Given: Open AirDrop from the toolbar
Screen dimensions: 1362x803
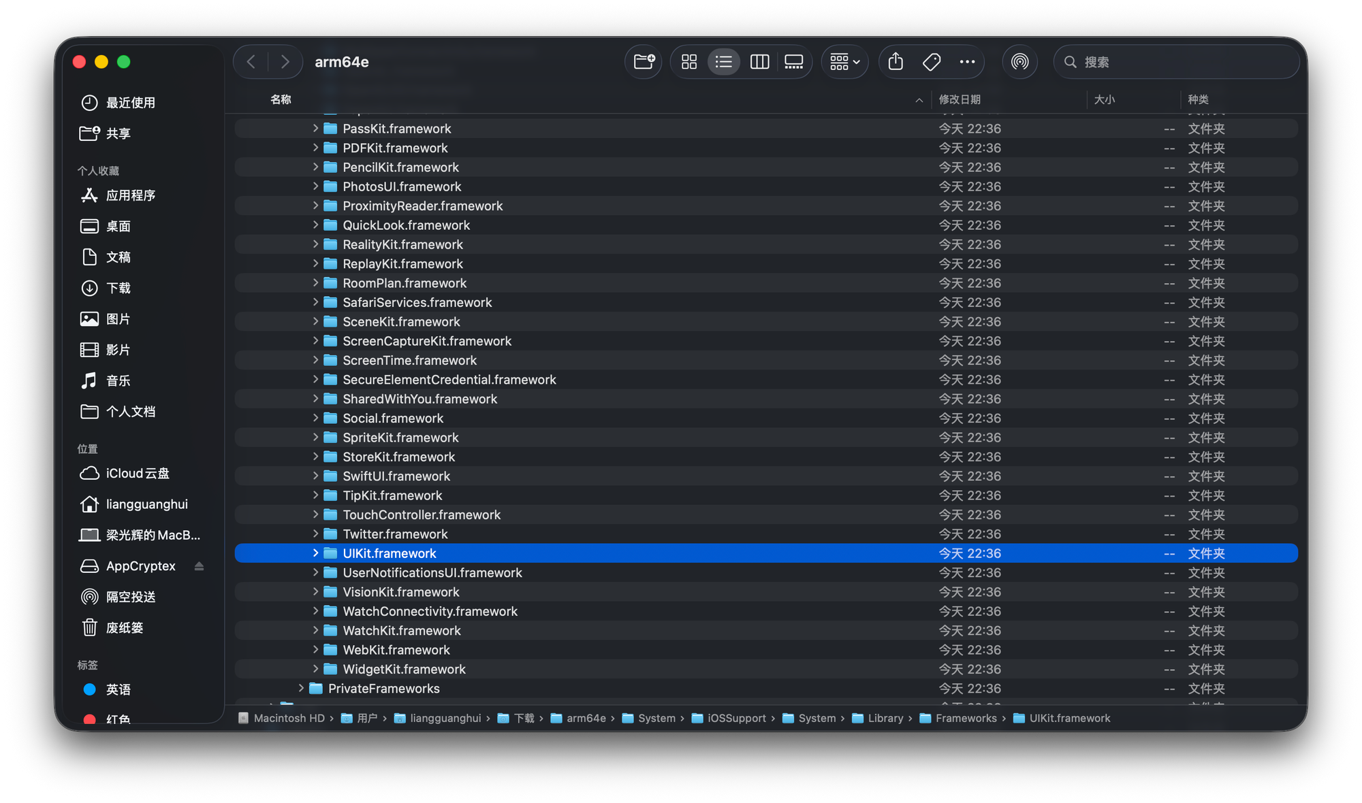Looking at the screenshot, I should tap(1019, 62).
